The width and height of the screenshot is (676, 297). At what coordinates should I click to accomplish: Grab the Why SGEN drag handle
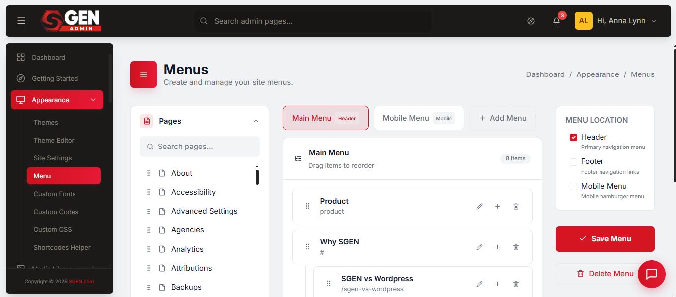[307, 247]
